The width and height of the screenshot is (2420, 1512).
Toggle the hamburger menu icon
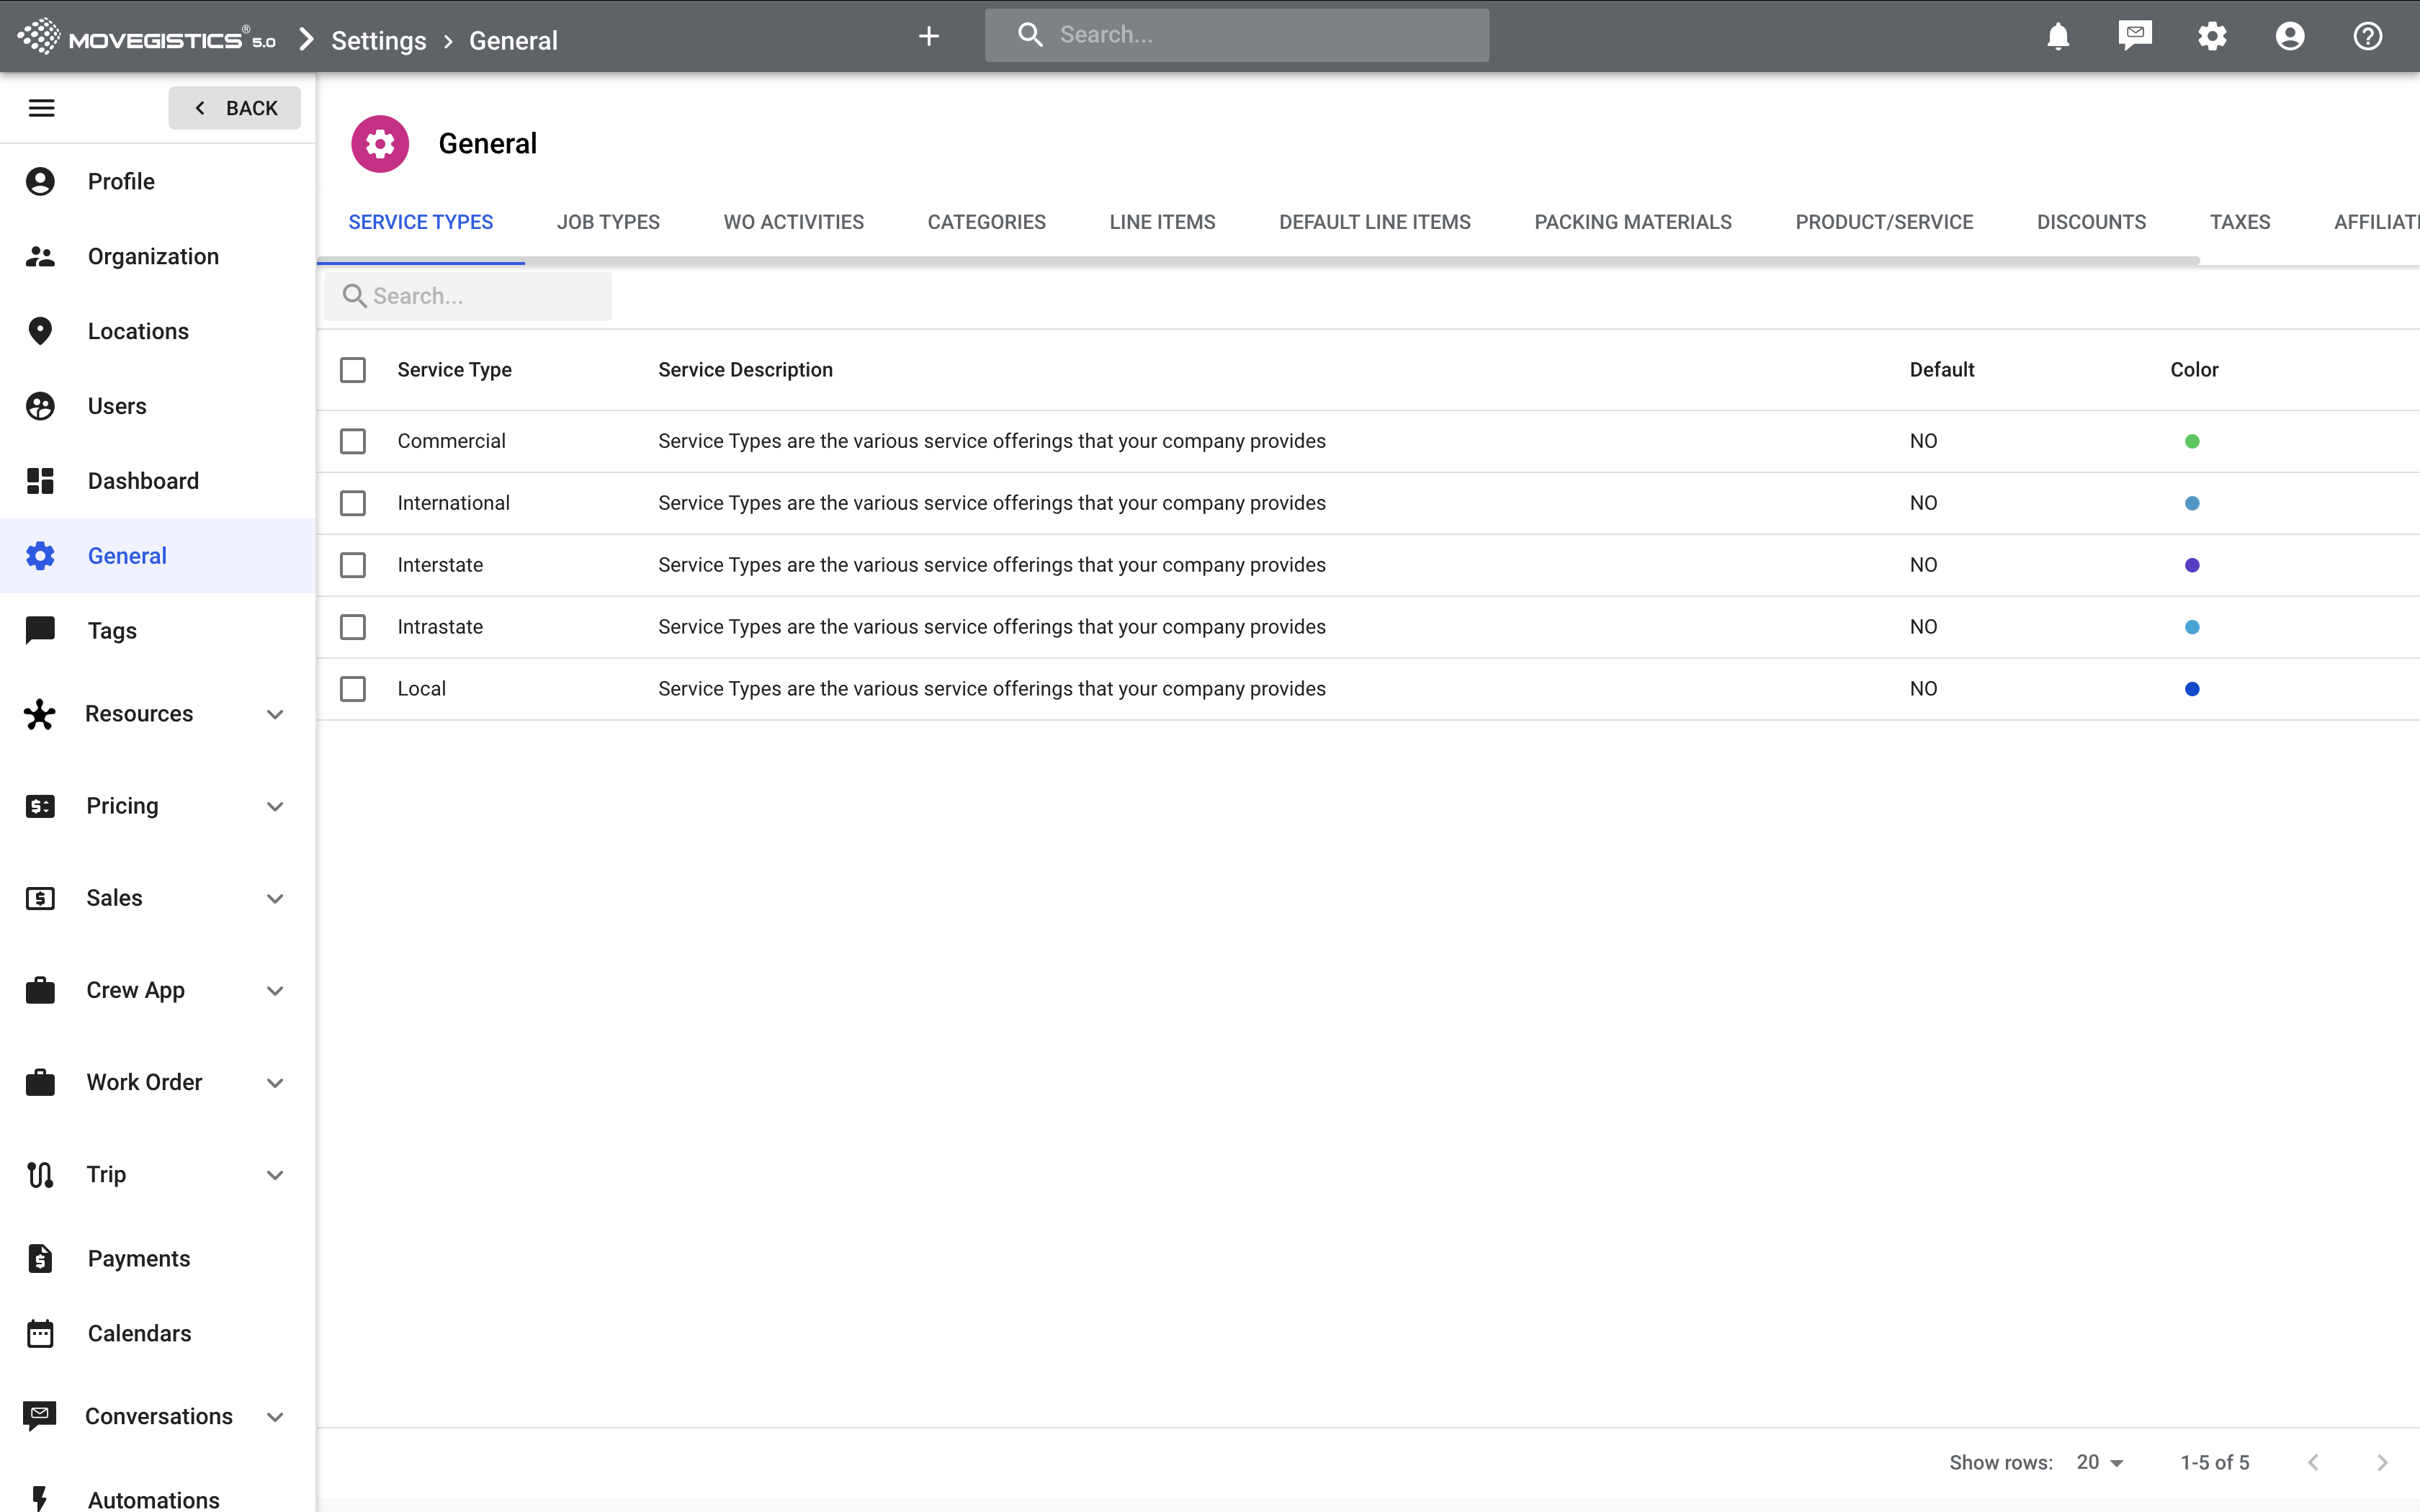pyautogui.click(x=42, y=108)
